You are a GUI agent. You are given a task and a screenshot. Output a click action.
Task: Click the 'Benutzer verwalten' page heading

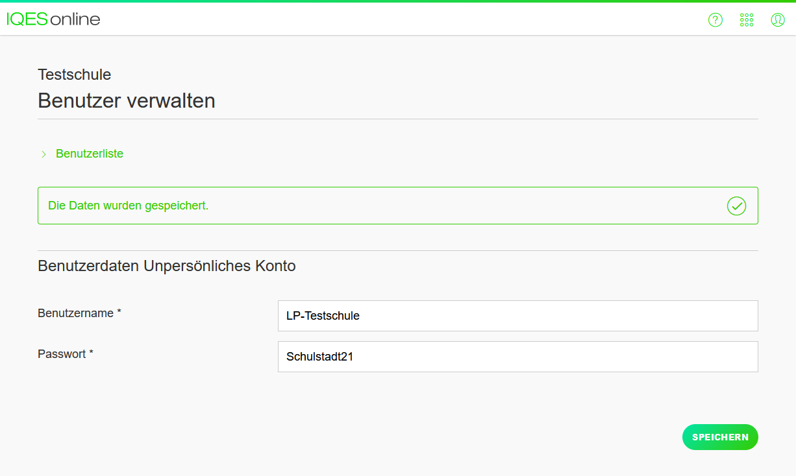127,101
